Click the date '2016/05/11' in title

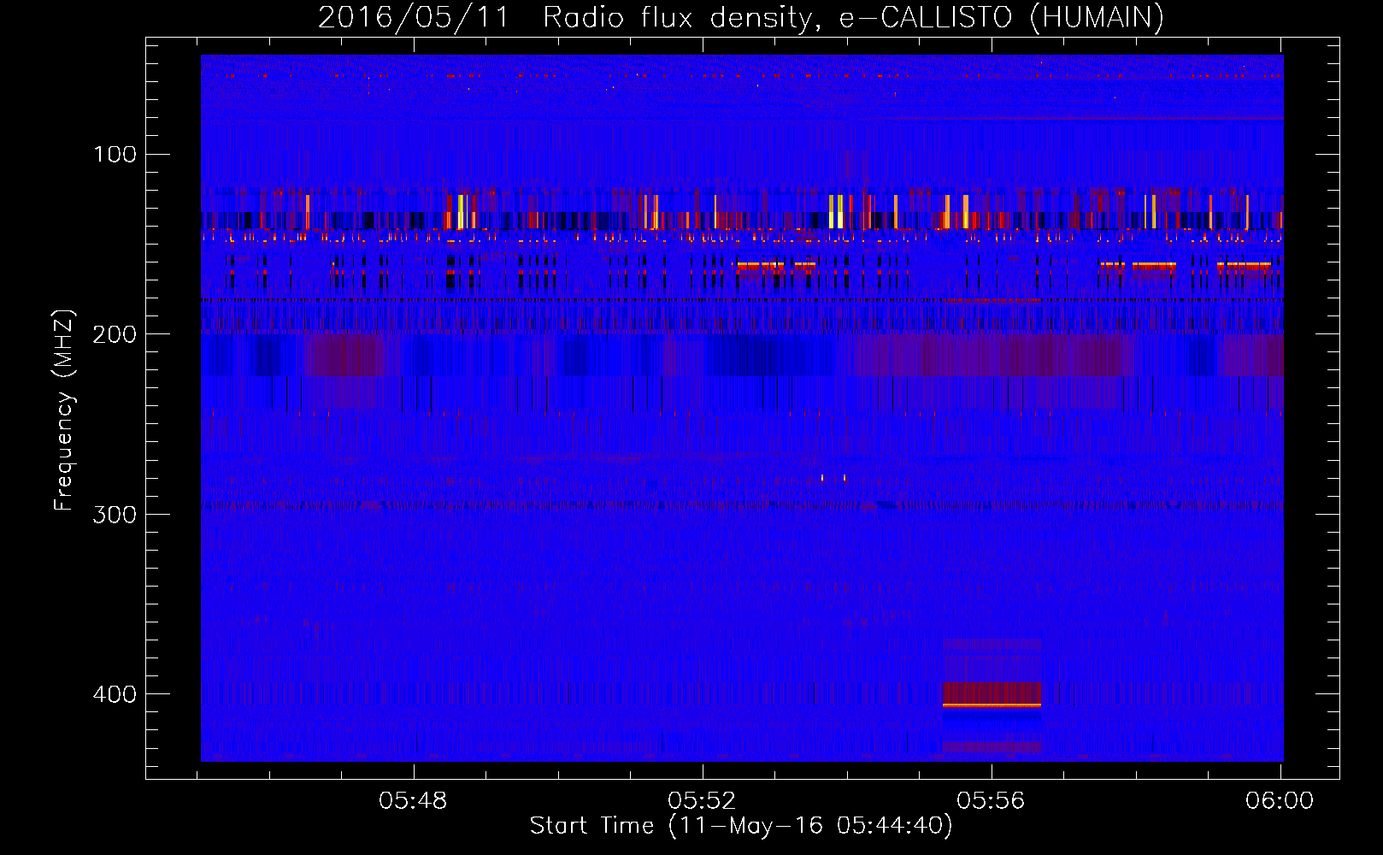click(414, 17)
